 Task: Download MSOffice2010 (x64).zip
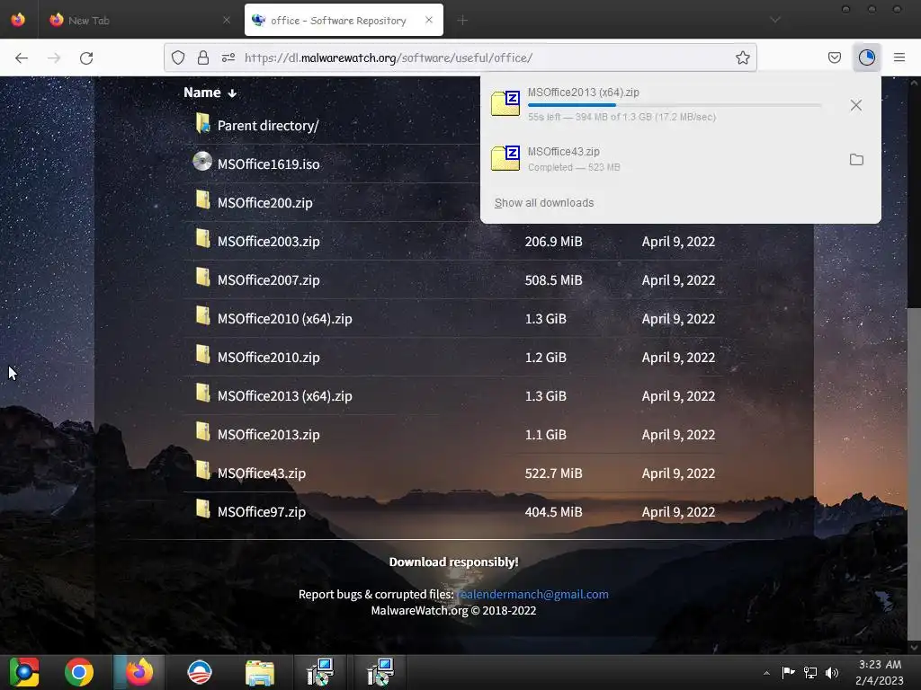[x=285, y=319]
